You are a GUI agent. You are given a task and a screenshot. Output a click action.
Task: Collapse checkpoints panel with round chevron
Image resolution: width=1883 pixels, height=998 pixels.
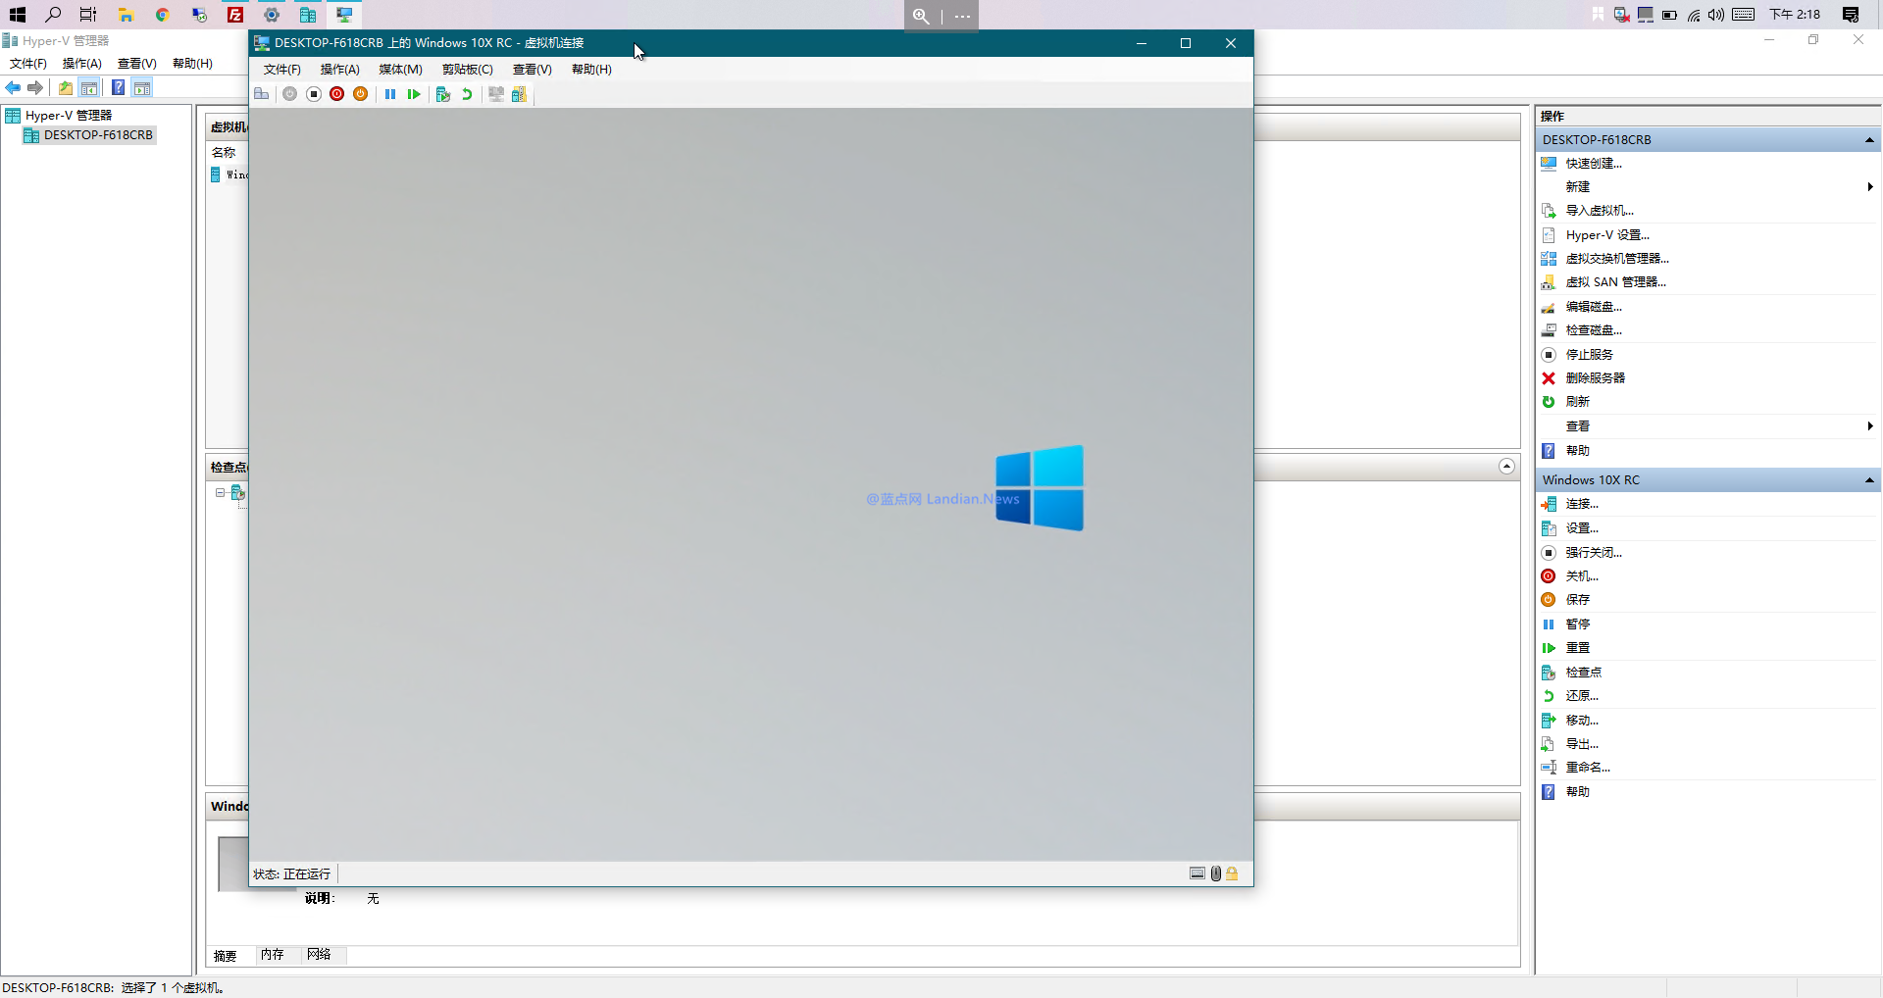[x=1507, y=467]
